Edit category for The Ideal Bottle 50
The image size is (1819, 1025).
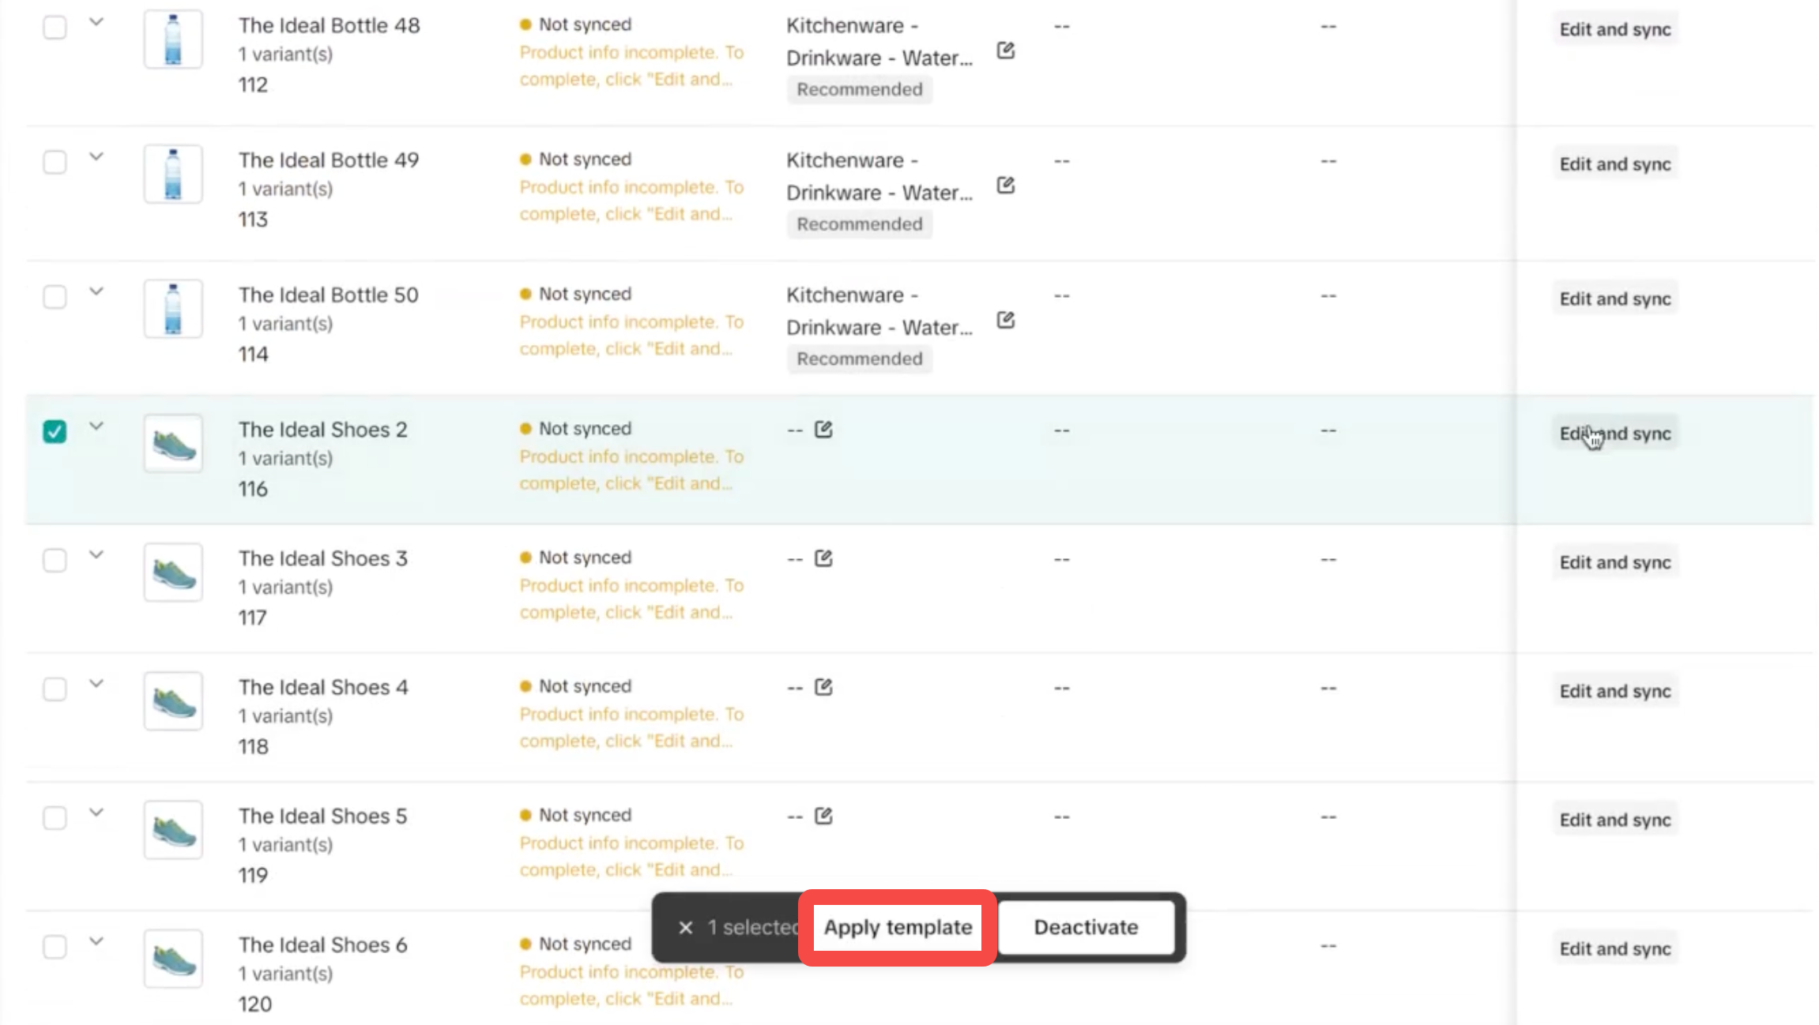point(1005,320)
